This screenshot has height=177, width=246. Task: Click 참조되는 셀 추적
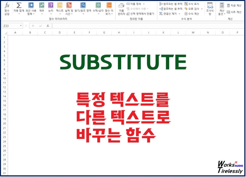[171, 4]
